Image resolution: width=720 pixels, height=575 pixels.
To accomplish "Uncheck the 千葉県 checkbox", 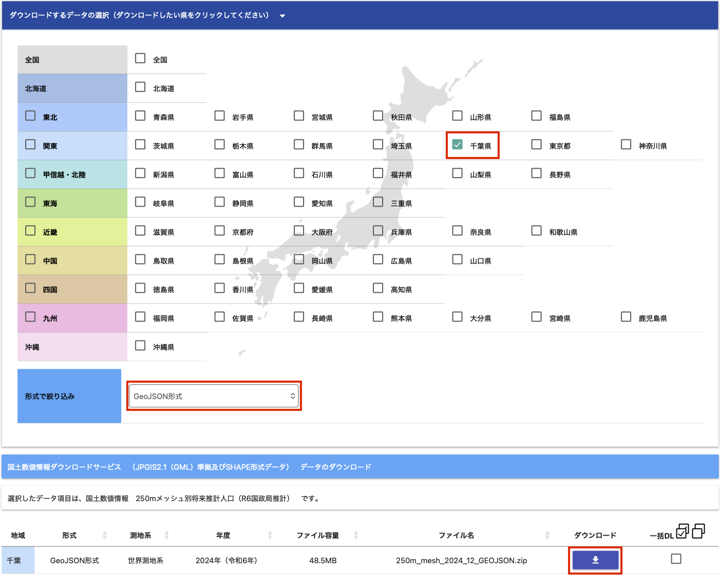I will (x=457, y=145).
